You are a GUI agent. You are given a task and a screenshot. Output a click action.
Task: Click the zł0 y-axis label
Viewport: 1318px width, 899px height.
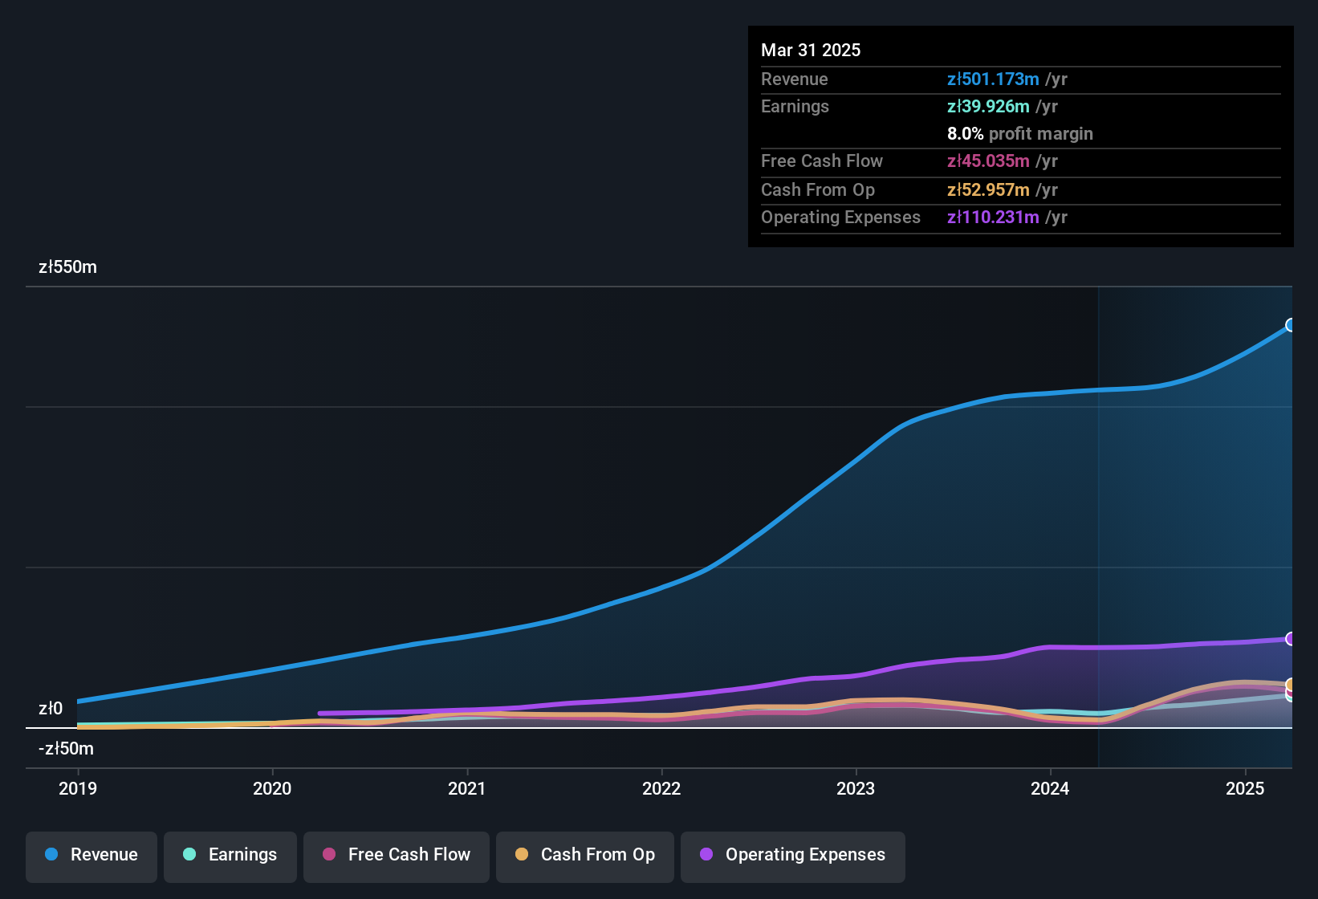pyautogui.click(x=51, y=709)
